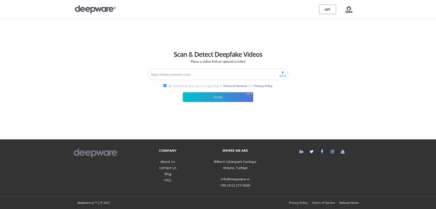The image size is (436, 209).
Task: Click the upload video icon
Action: point(283,74)
